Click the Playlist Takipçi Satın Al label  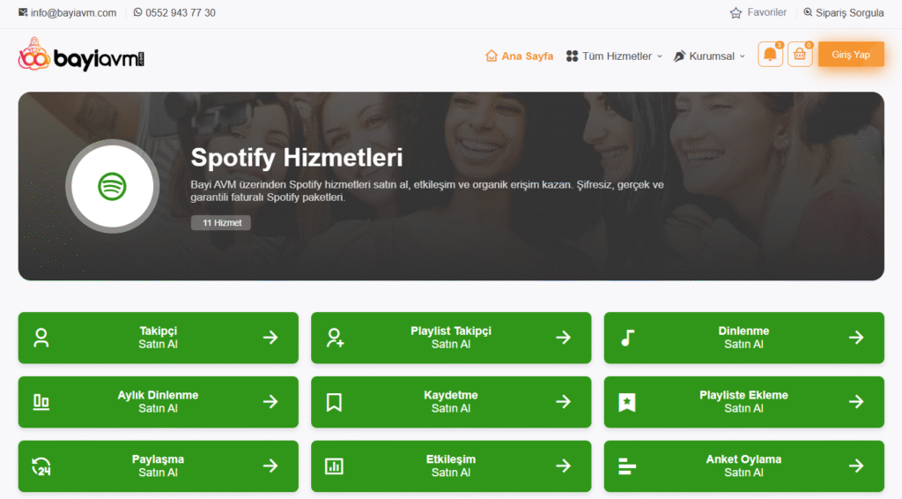[x=451, y=338]
